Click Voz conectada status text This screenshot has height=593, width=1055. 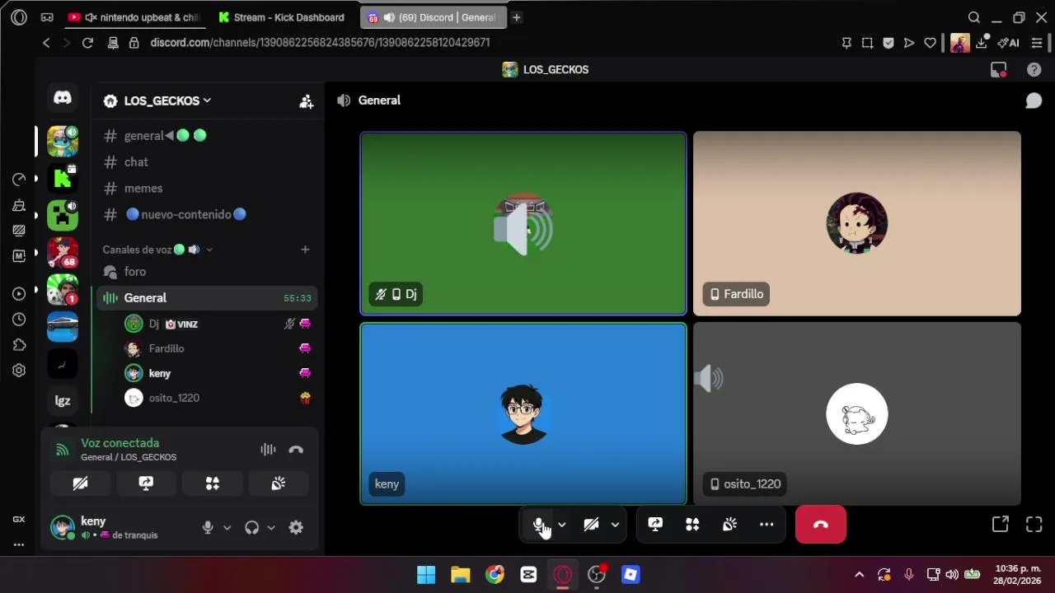pos(120,443)
